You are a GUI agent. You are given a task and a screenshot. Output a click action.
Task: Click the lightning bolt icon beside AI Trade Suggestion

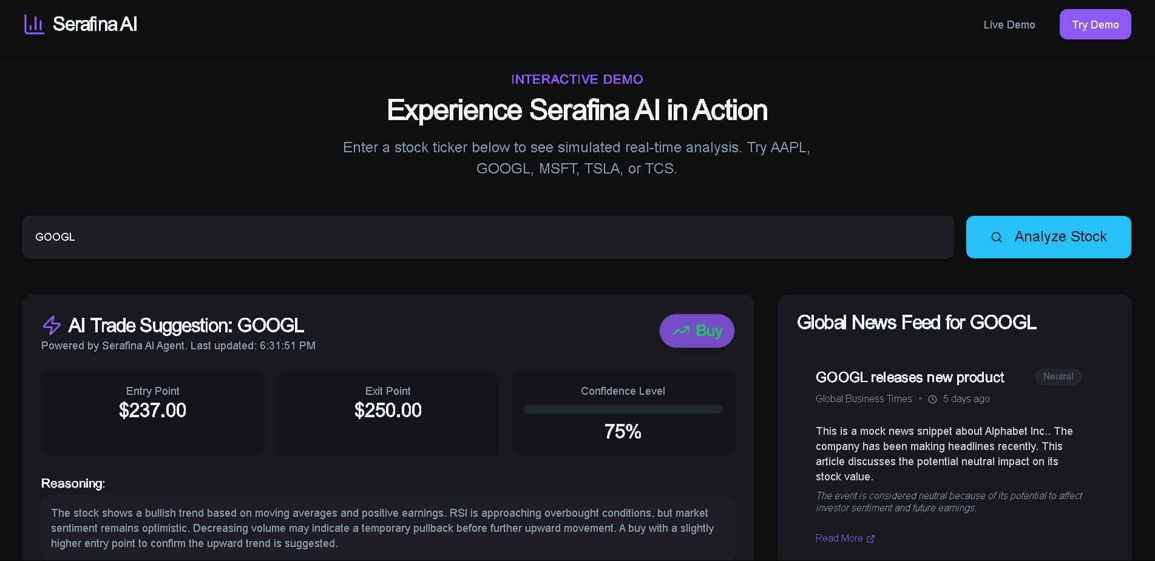coord(52,326)
